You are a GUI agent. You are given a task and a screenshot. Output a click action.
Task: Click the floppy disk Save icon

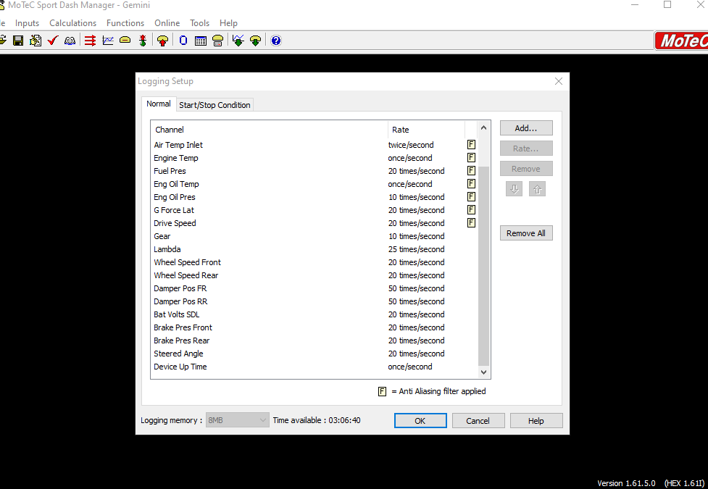click(x=18, y=41)
